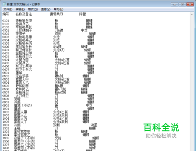Click the 编号 column heading text

pyautogui.click(x=5, y=14)
